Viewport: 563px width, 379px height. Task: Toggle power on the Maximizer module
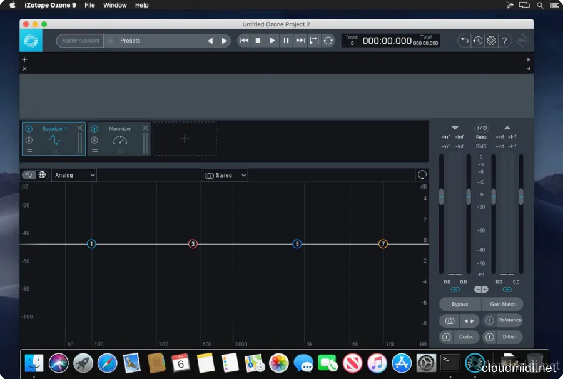(94, 128)
